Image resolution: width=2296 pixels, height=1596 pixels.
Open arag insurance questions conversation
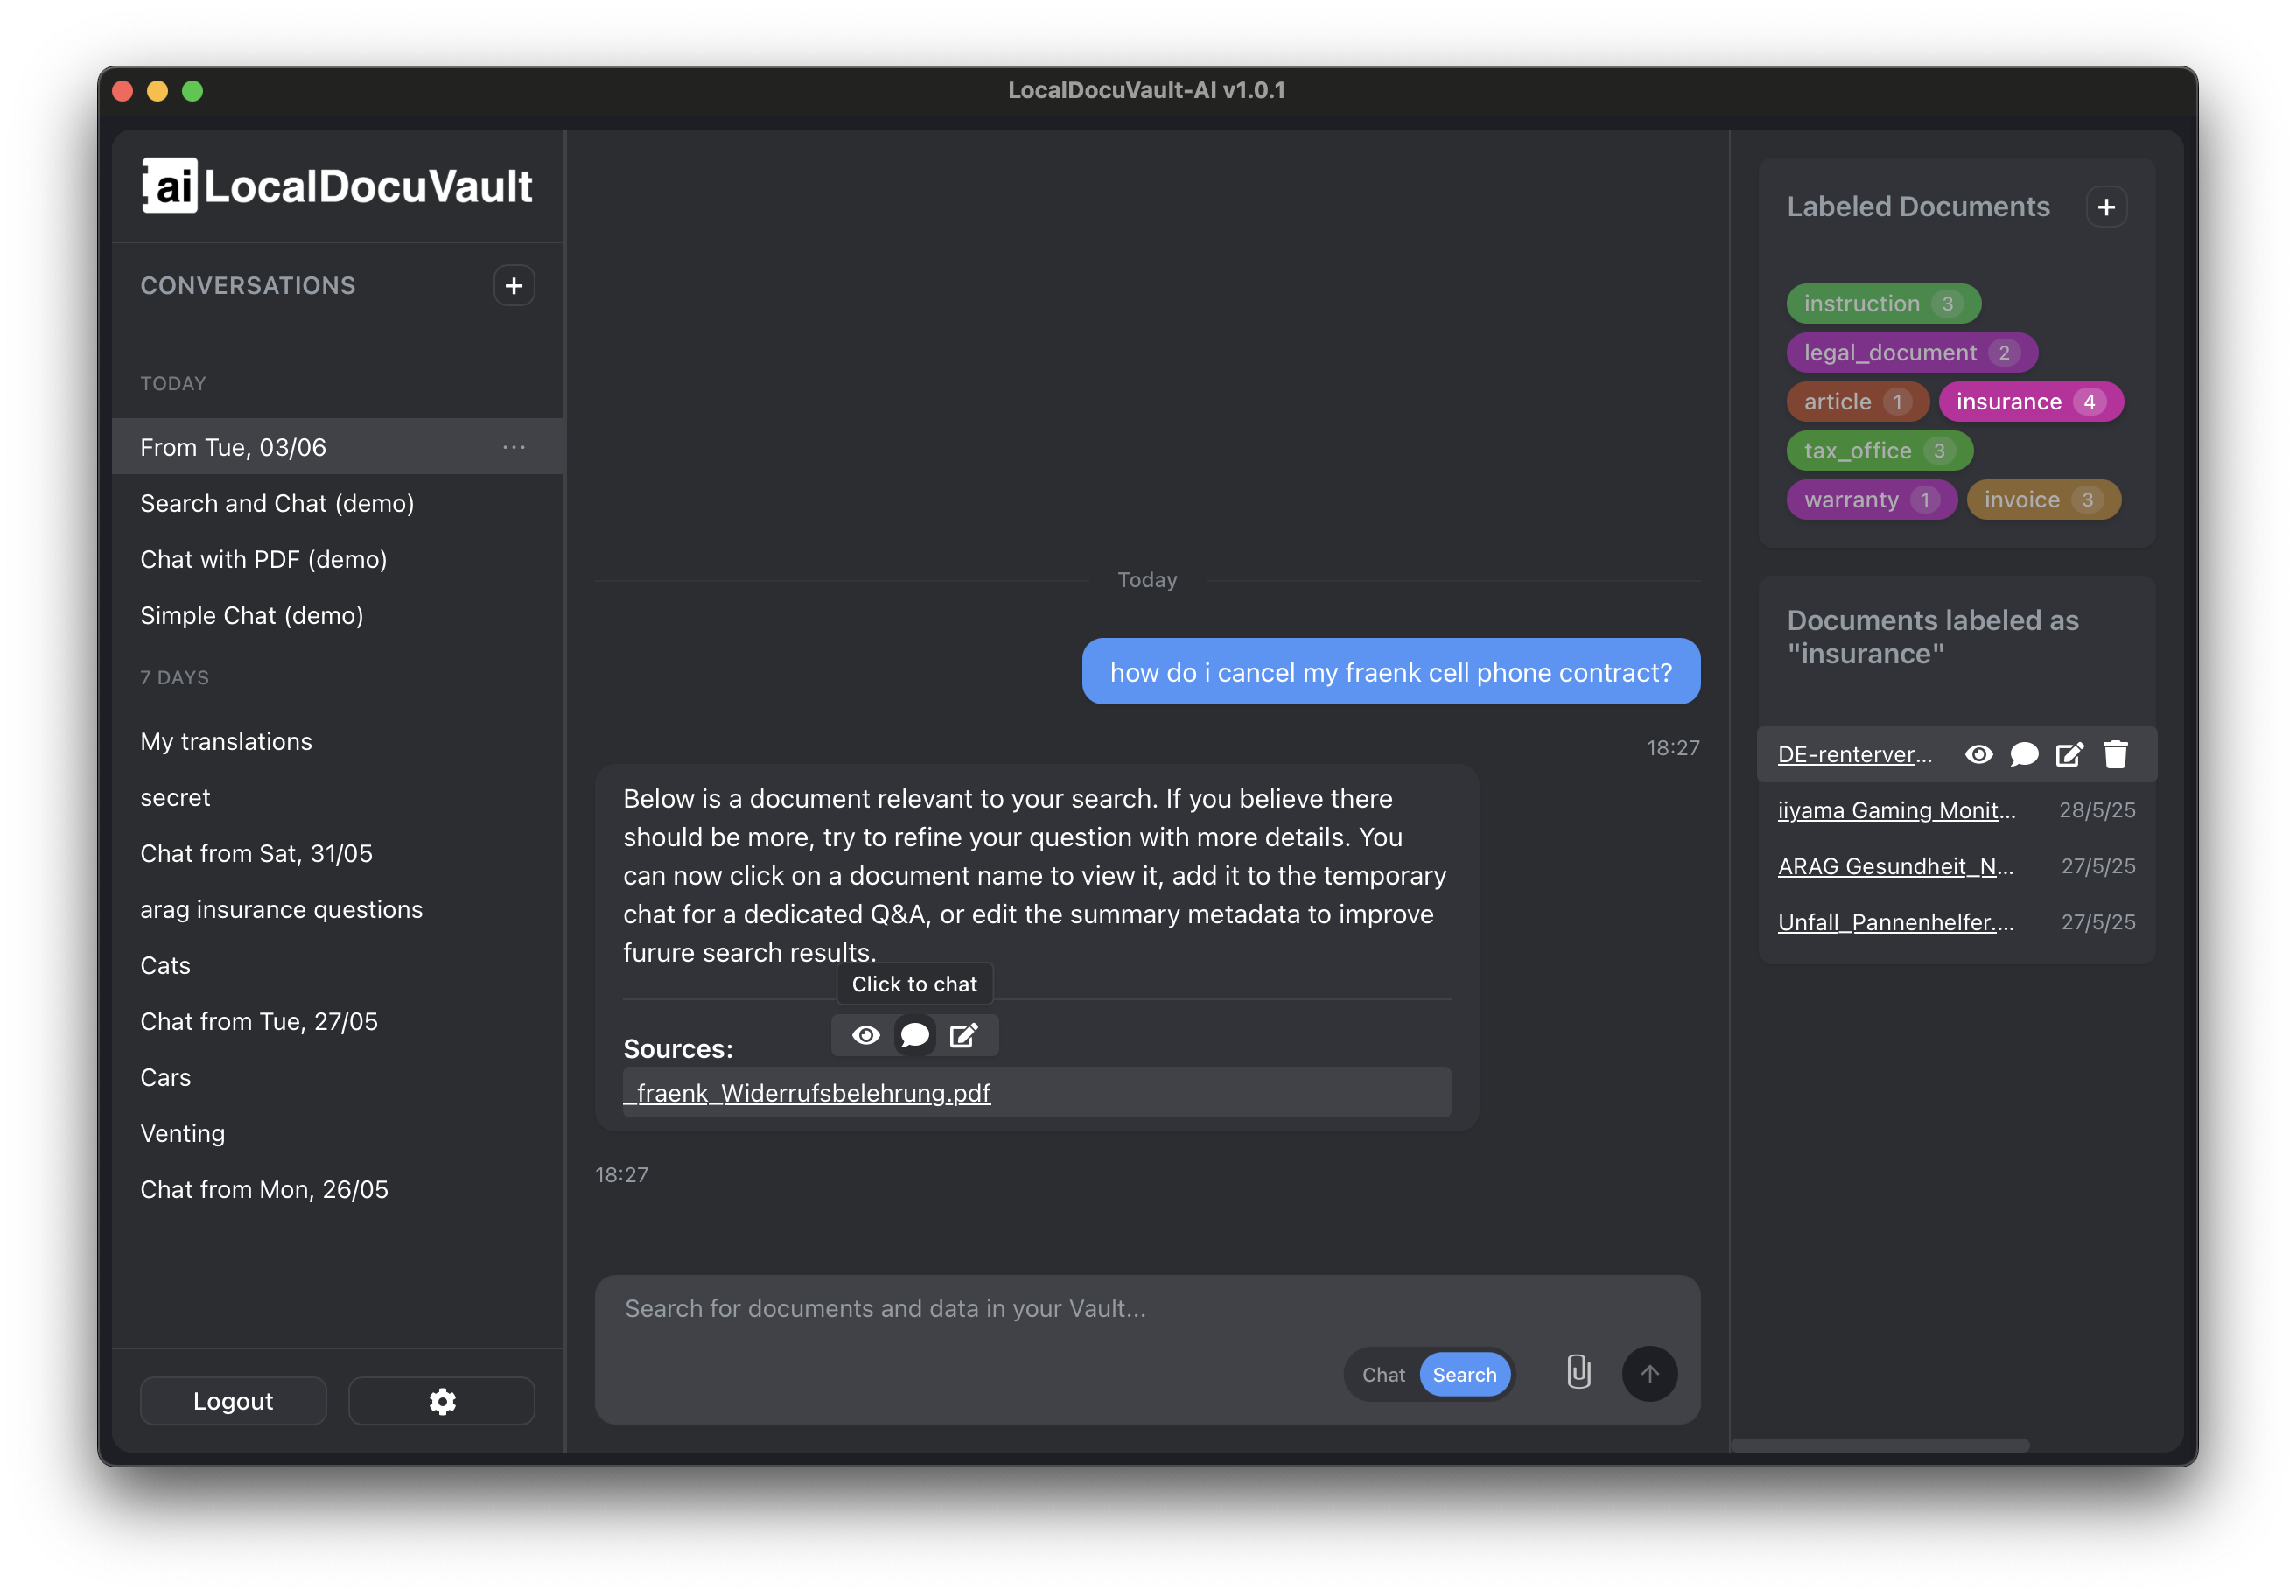click(x=338, y=909)
